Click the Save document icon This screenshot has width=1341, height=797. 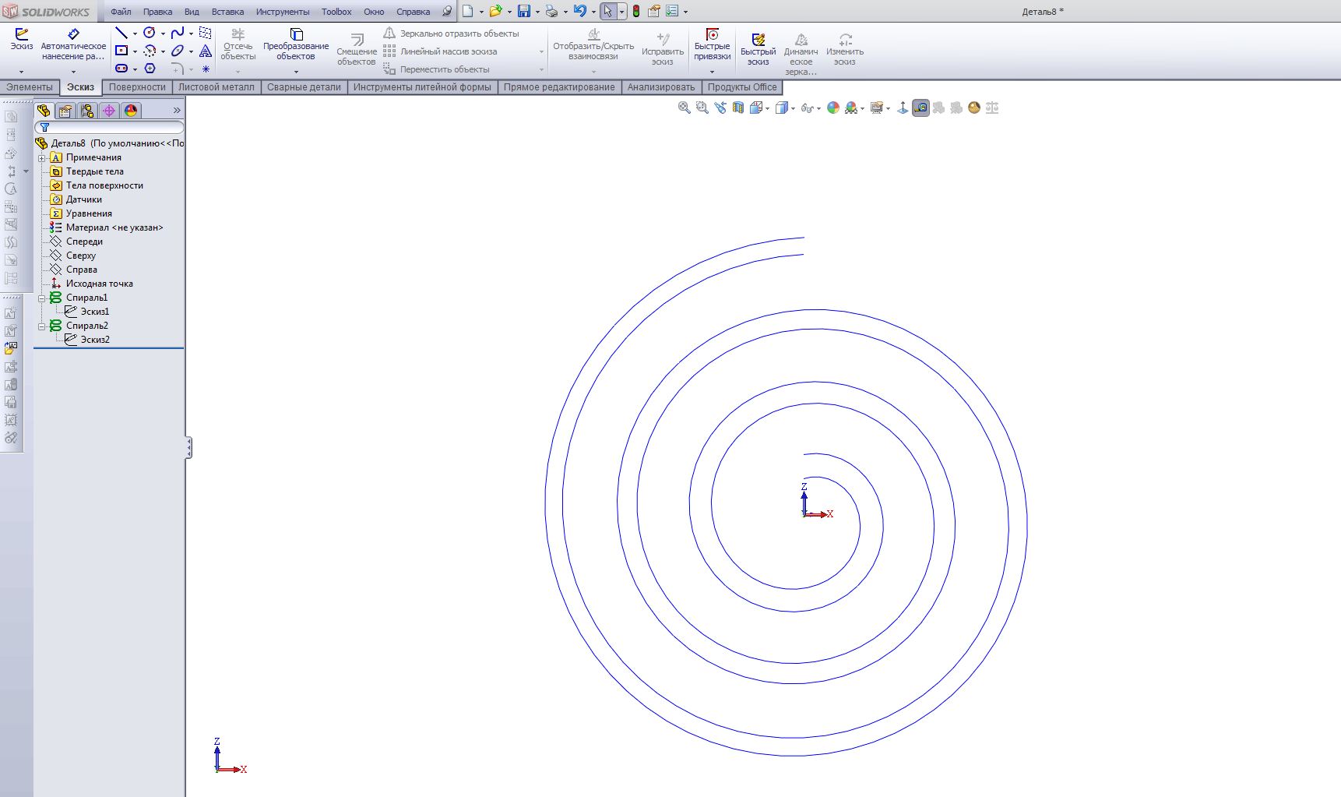point(524,11)
